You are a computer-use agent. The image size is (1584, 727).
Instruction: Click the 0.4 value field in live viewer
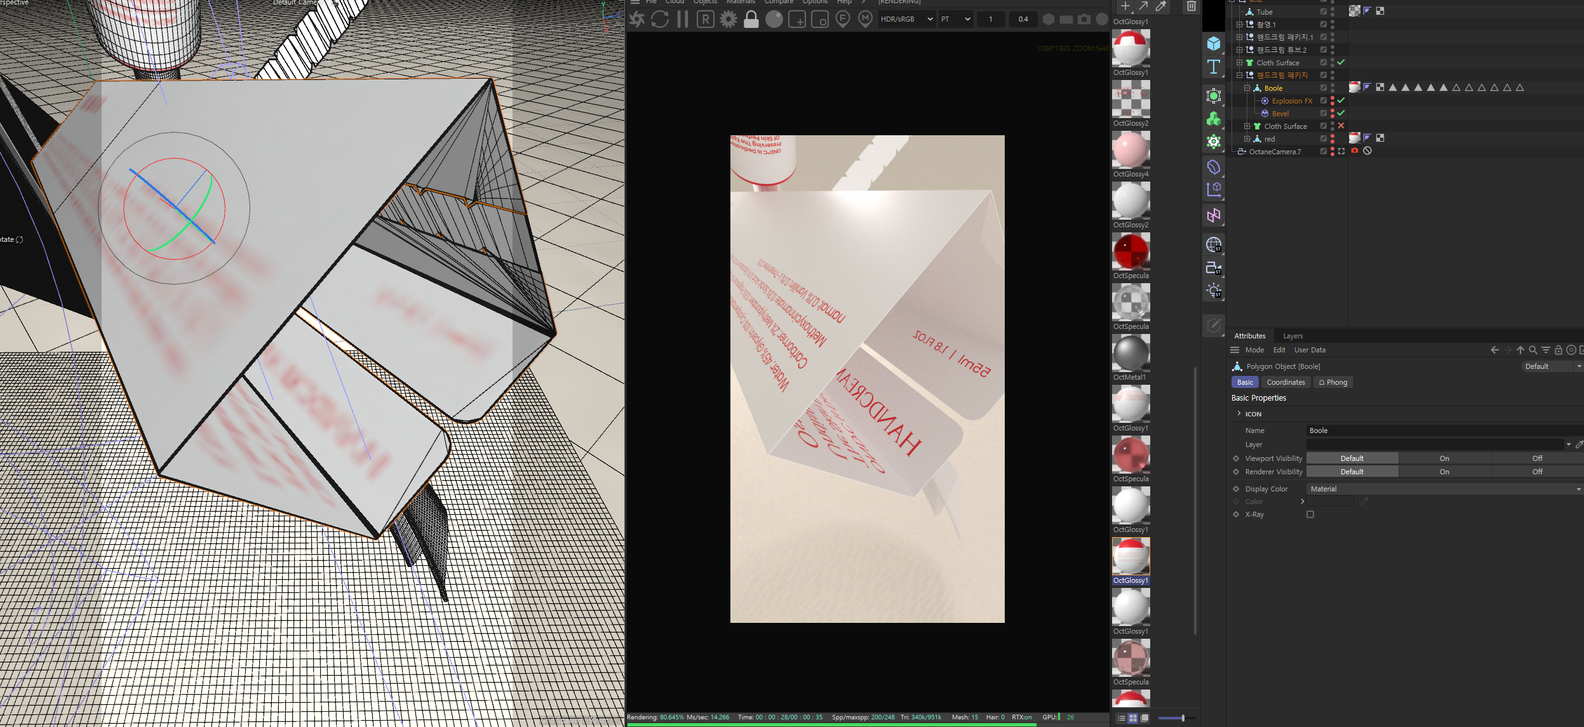[x=1023, y=19]
